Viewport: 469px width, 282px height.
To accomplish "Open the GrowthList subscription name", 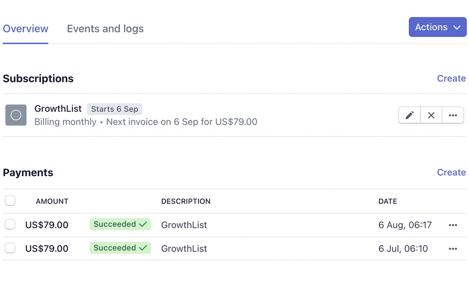I will tap(58, 109).
